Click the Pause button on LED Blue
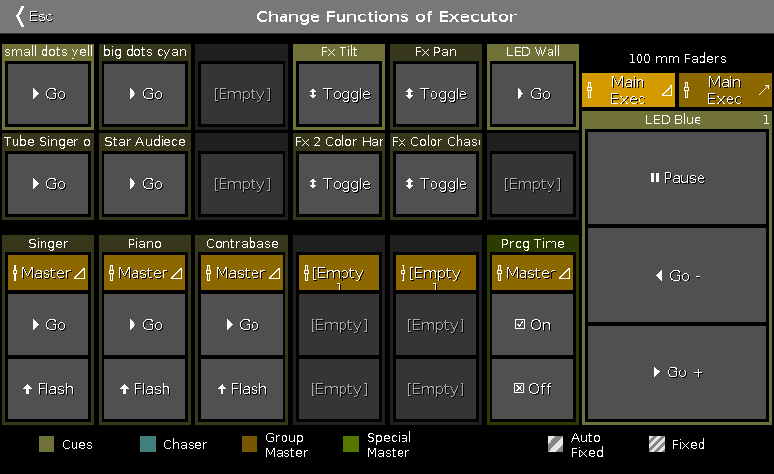774x474 pixels. tap(676, 178)
